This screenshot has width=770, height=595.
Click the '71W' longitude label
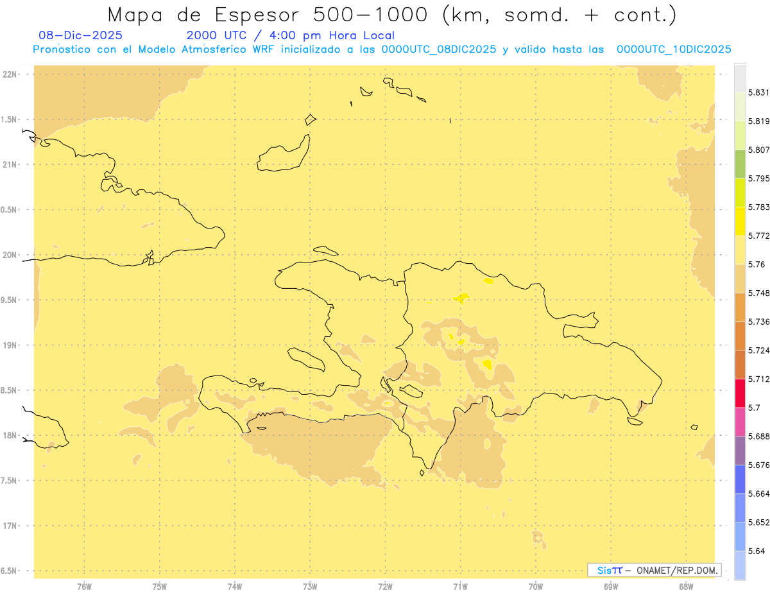461,587
